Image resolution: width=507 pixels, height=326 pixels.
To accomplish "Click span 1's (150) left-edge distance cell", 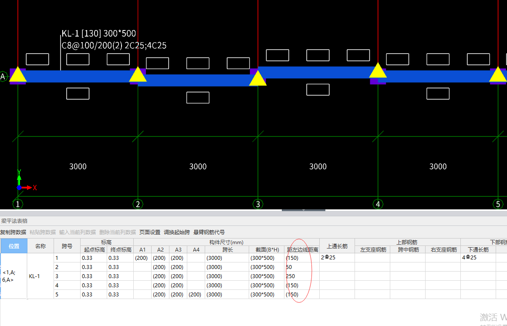I will coord(302,258).
